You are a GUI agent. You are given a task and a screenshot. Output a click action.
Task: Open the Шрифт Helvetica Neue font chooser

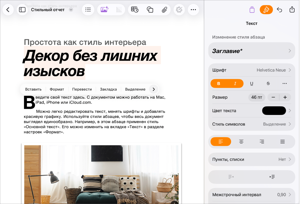pyautogui.click(x=252, y=70)
